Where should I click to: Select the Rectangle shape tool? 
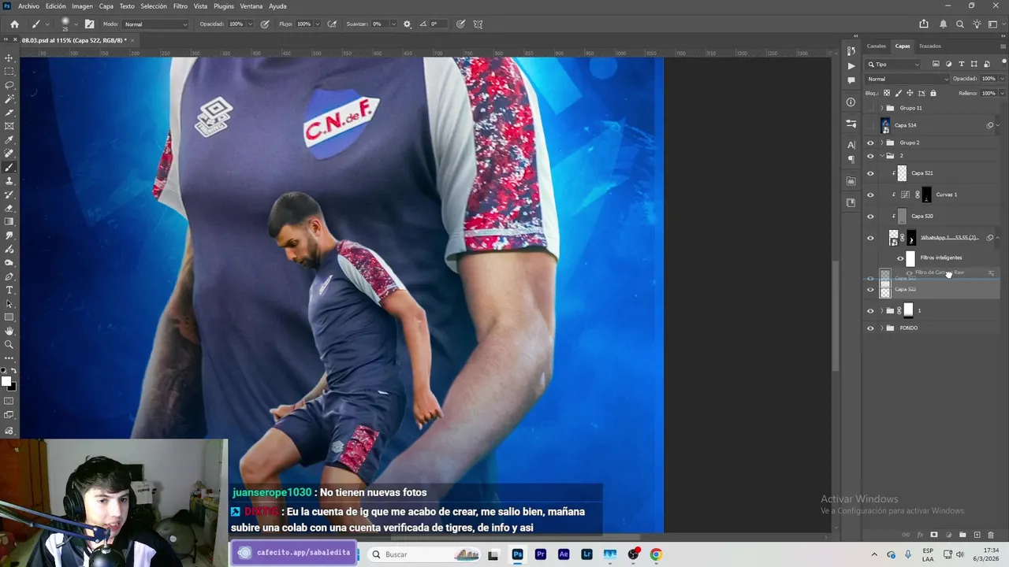point(9,317)
